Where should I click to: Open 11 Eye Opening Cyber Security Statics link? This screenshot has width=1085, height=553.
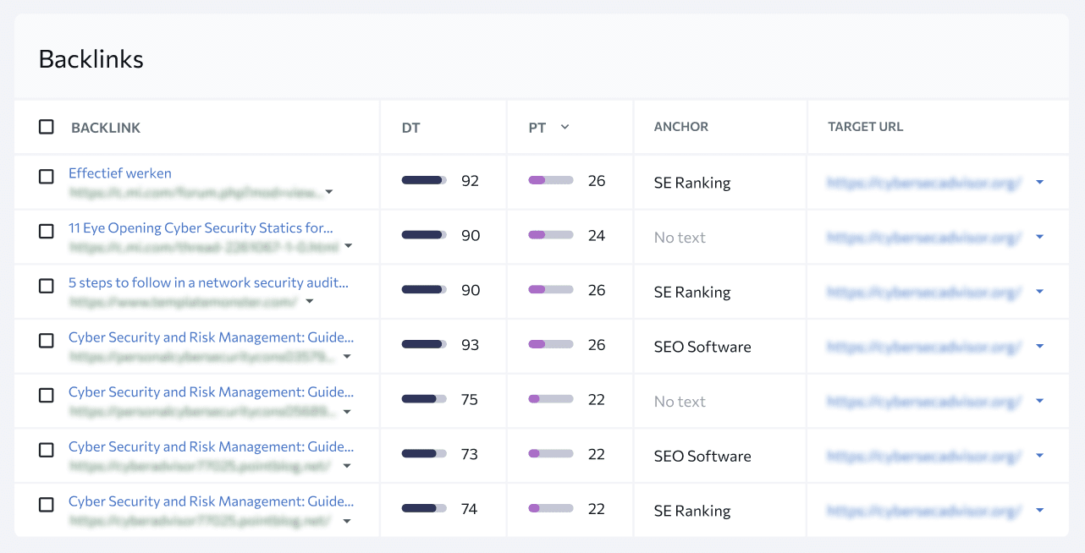coord(201,228)
